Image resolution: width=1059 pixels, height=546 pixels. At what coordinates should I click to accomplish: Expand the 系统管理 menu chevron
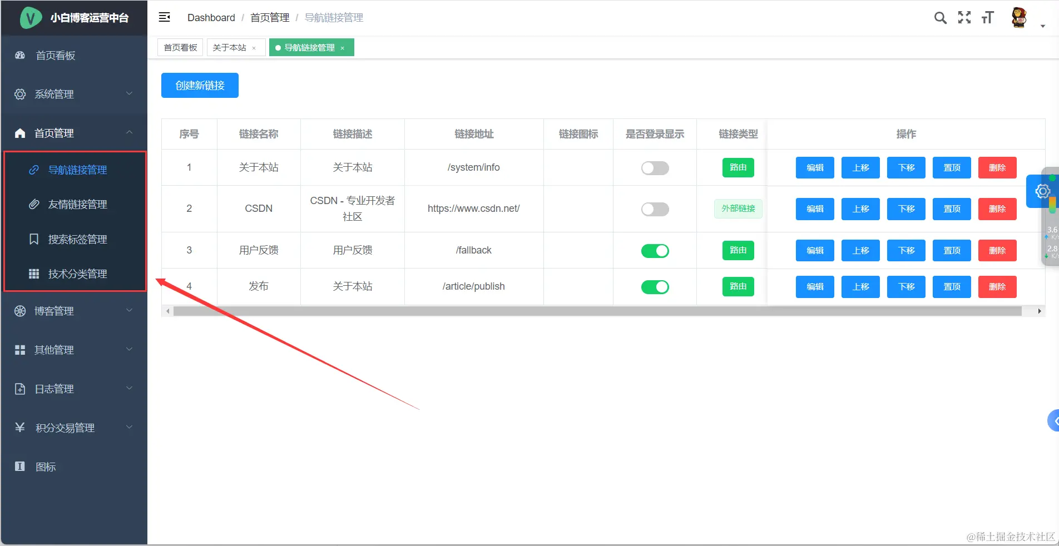(129, 93)
